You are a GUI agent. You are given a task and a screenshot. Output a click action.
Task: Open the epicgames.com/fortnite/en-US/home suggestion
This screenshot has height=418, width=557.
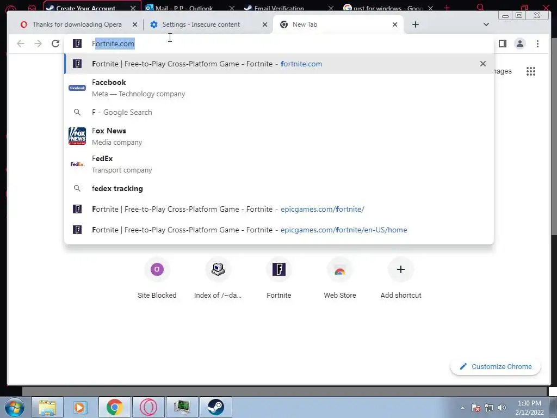(x=279, y=230)
